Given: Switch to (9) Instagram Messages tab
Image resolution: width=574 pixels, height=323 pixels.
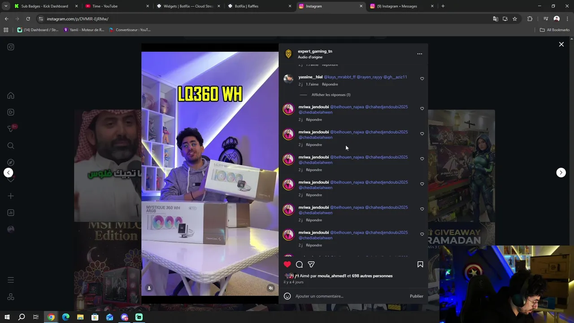Looking at the screenshot, I should pos(401,6).
